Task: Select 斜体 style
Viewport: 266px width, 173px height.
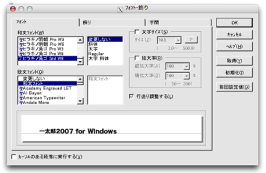Action: tap(105, 44)
